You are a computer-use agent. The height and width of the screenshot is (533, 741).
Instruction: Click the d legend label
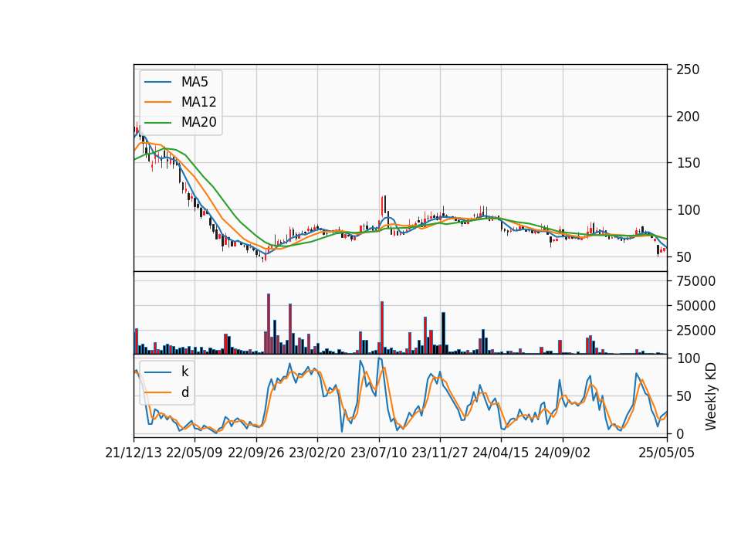coord(185,392)
